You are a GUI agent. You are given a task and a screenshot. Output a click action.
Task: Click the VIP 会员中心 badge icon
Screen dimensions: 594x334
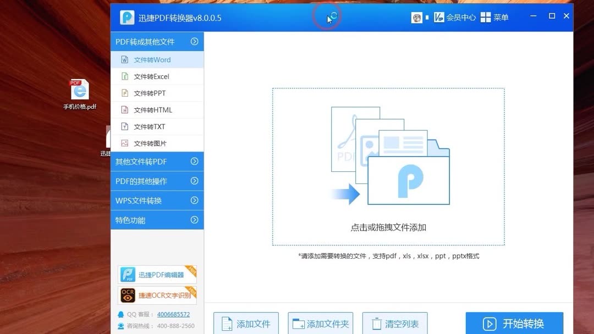pos(440,17)
